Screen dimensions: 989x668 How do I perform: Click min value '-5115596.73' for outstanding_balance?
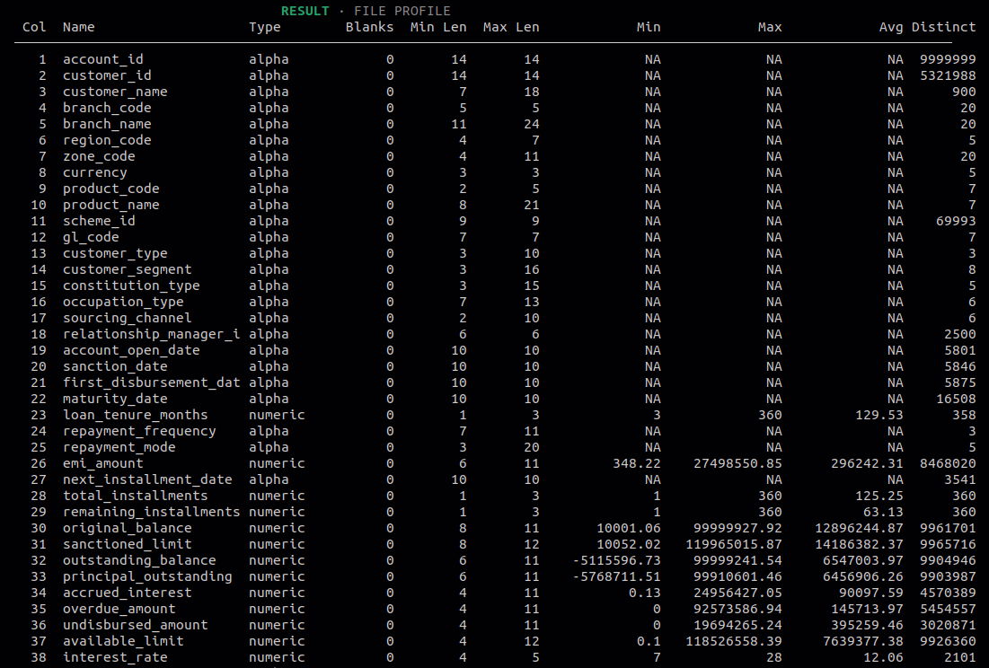coord(616,561)
